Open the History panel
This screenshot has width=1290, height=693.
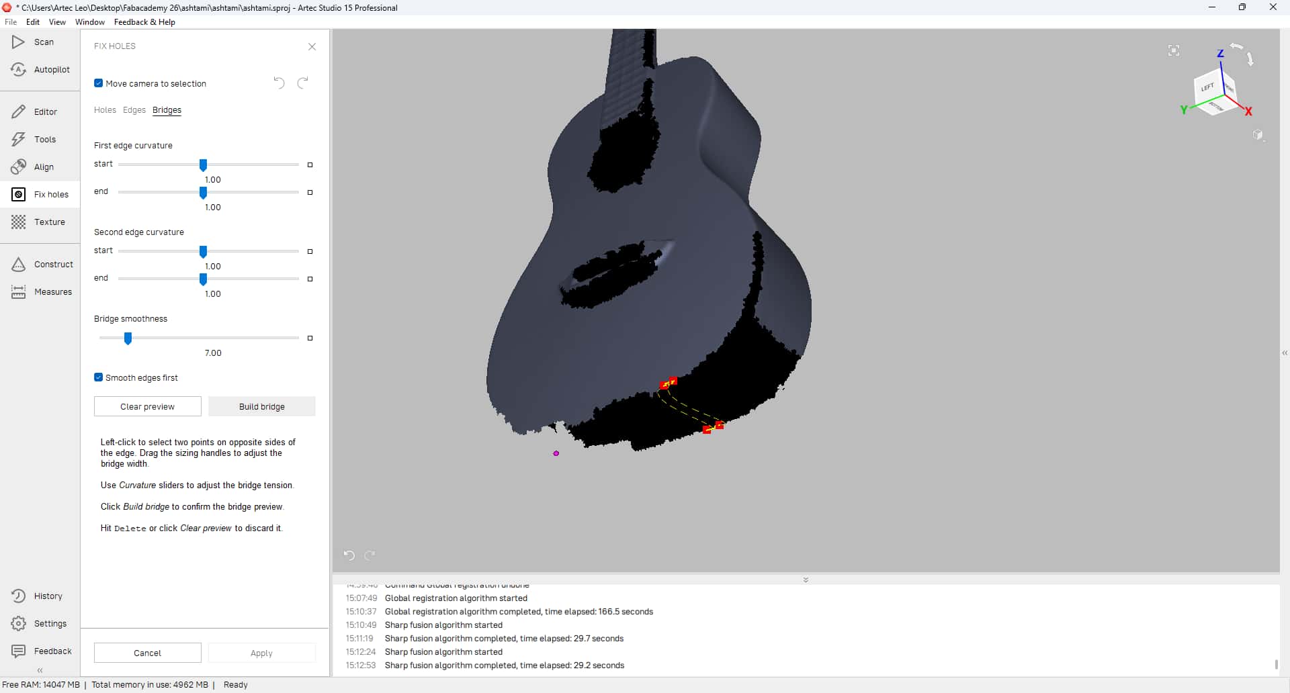coord(40,596)
